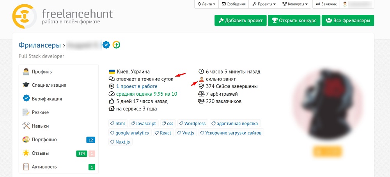Select the css skill tag
This screenshot has width=390, height=177.
[168, 123]
